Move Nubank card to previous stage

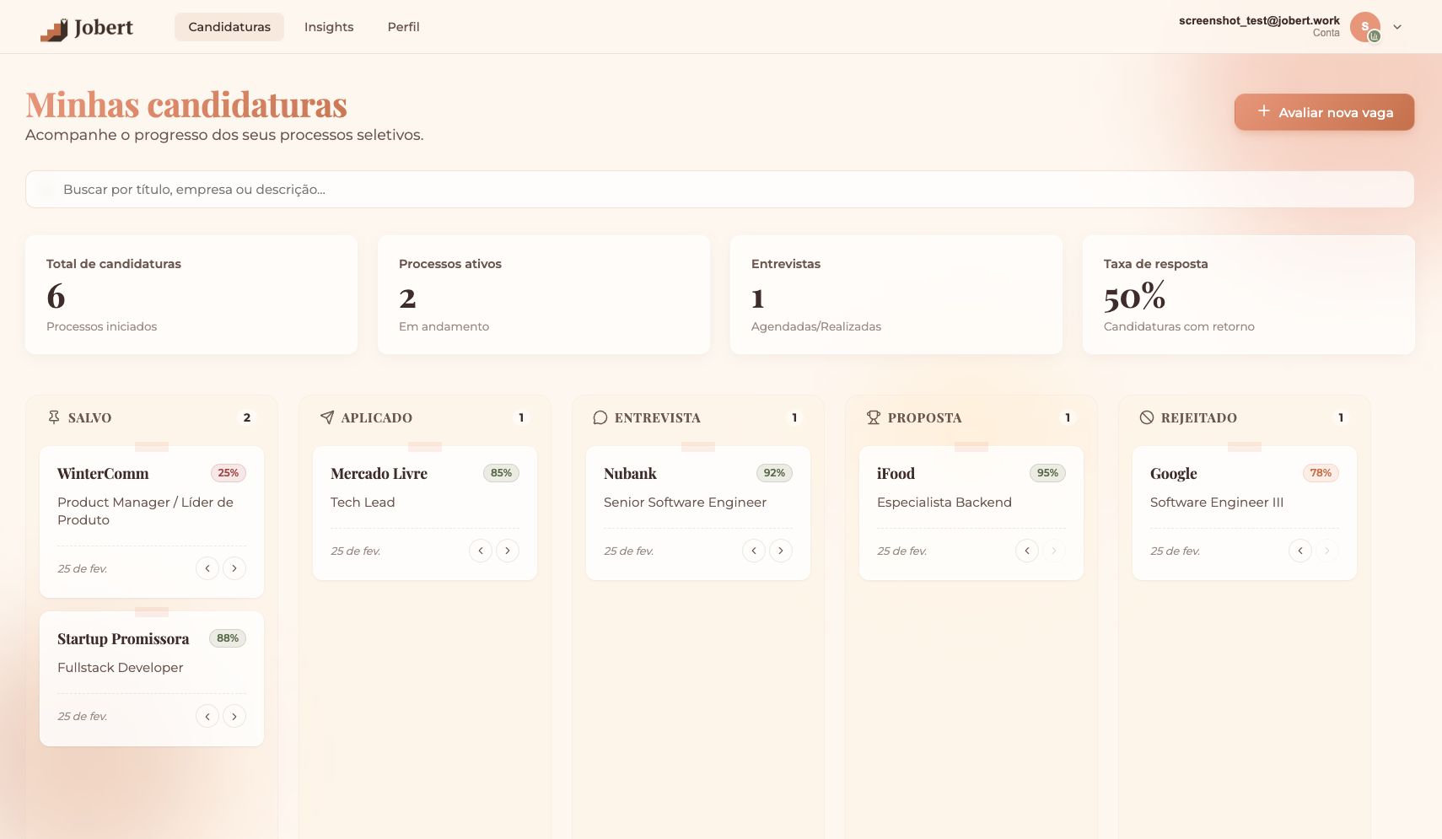(754, 551)
